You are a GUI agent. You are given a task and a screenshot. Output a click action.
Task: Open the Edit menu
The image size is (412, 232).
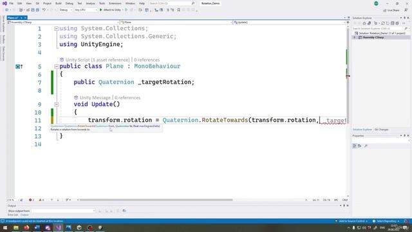[20, 3]
